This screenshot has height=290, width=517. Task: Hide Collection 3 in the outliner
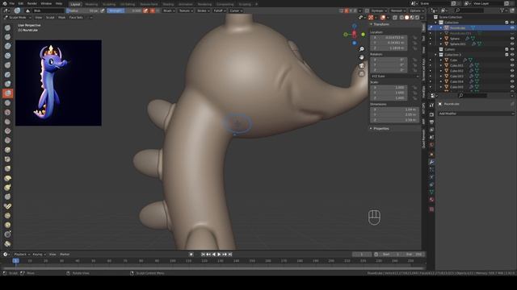[512, 55]
